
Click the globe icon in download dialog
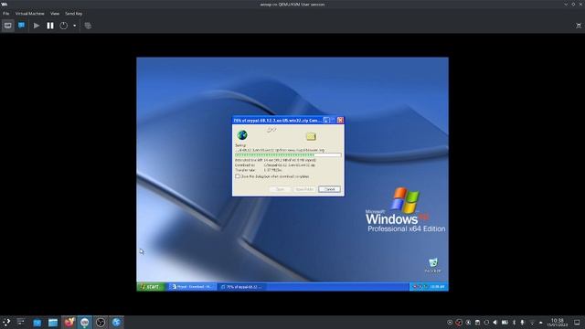[241, 134]
